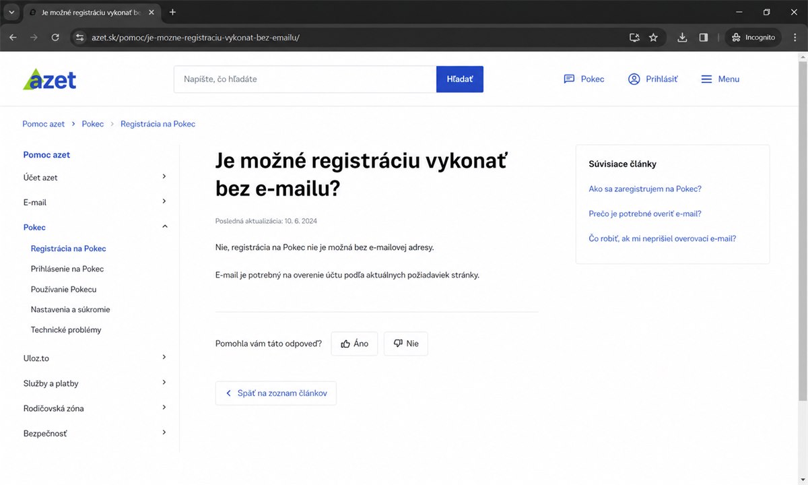Select Registrácia na Pokec sidebar item

[x=69, y=249]
